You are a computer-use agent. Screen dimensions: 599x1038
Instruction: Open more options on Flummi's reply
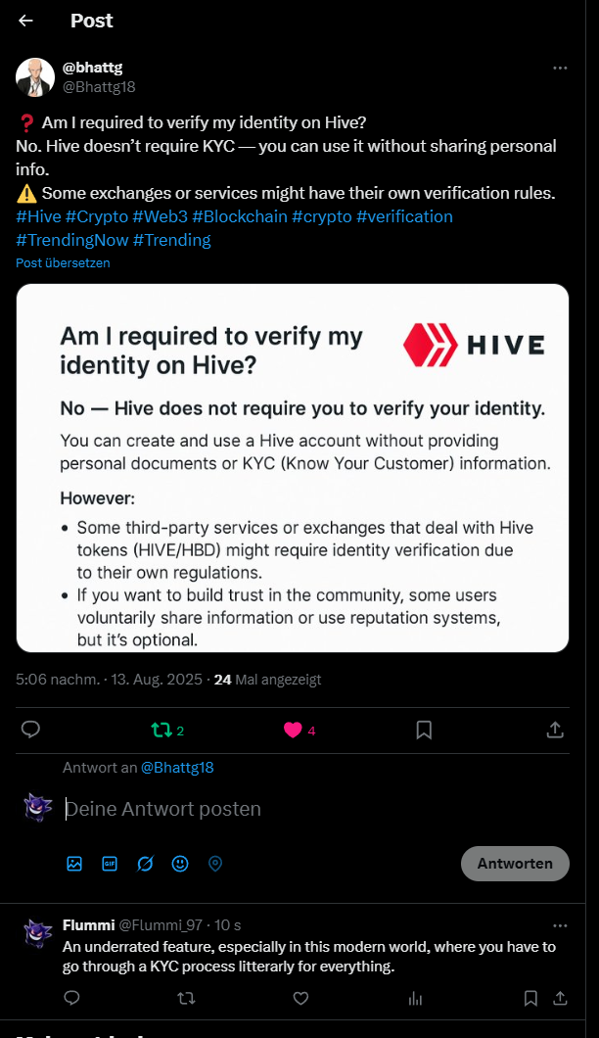point(560,925)
